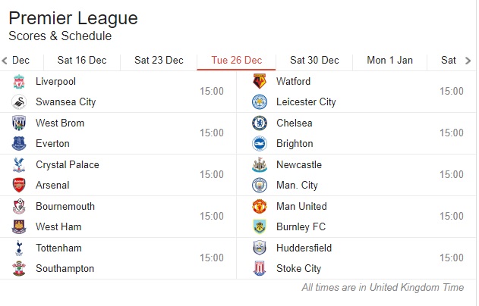Image resolution: width=479 pixels, height=306 pixels.
Task: Click the Chelsea club crest
Action: coord(260,123)
